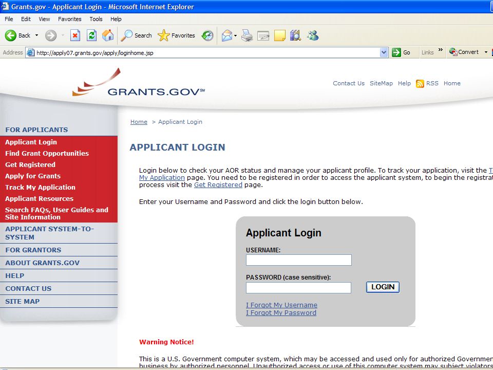Open the Research books icon

pos(296,35)
